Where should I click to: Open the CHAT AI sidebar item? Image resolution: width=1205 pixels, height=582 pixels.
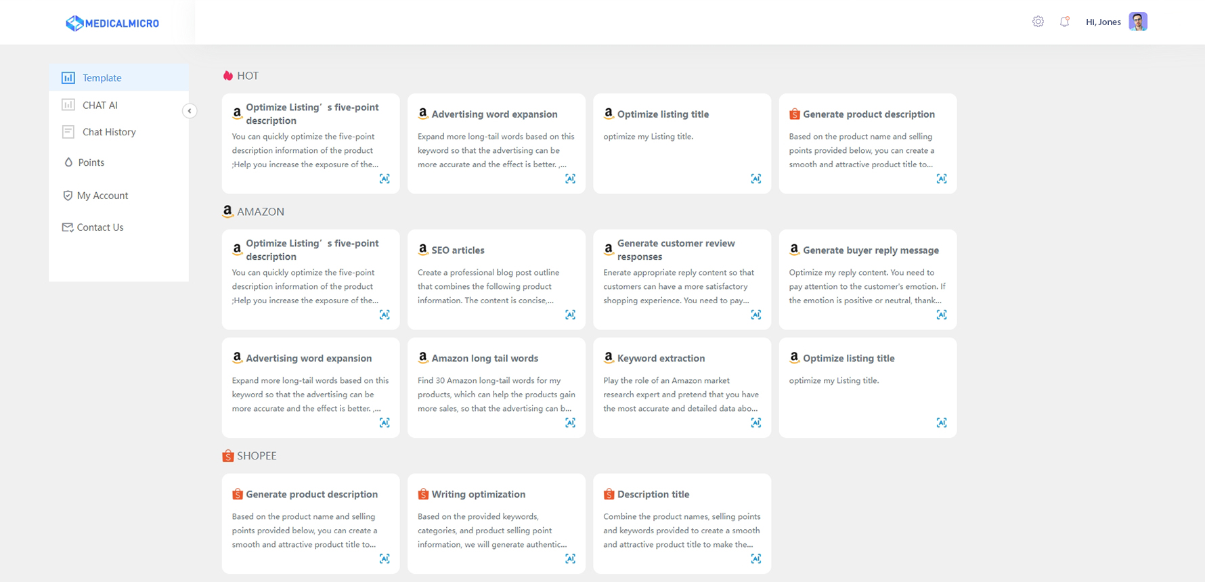118,105
